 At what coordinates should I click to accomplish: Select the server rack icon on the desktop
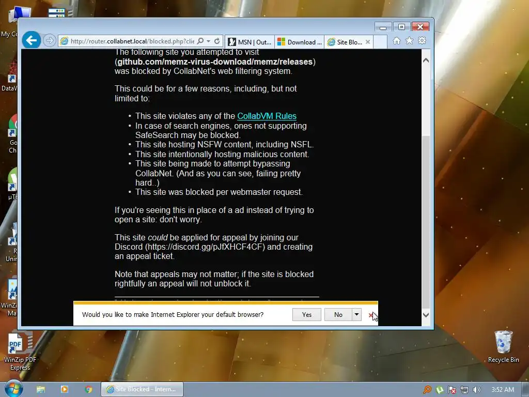click(x=57, y=13)
